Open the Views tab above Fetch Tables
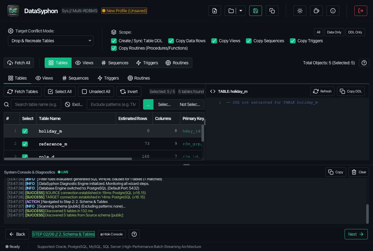The image size is (373, 251). click(44, 78)
